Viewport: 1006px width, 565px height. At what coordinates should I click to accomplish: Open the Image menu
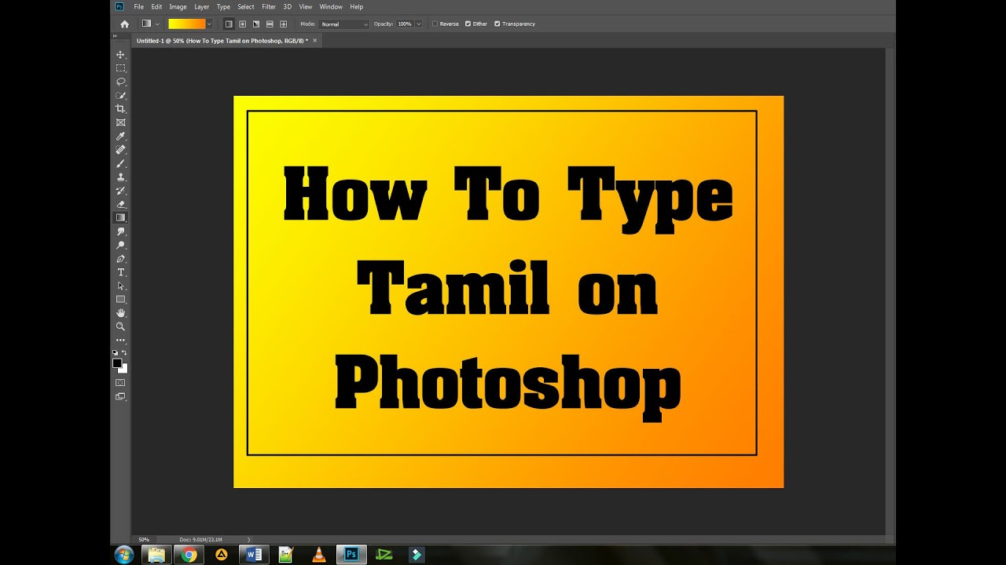click(x=178, y=6)
